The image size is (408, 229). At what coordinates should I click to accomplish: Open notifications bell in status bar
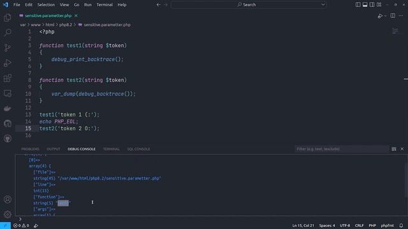click(x=401, y=226)
